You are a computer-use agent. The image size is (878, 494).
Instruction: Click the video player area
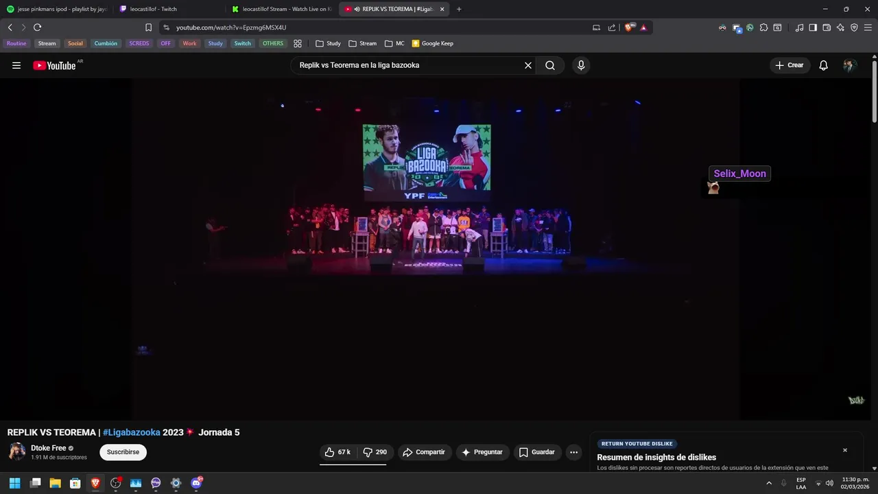point(436,248)
